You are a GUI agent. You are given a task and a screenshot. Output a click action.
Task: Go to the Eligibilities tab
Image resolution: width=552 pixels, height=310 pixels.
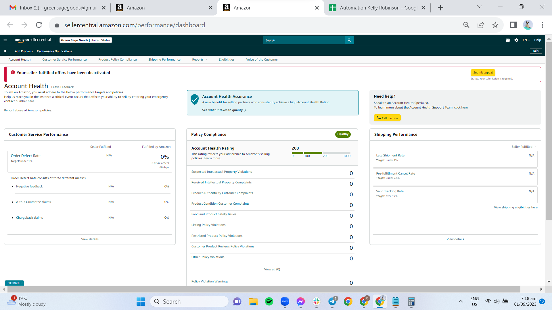click(227, 60)
